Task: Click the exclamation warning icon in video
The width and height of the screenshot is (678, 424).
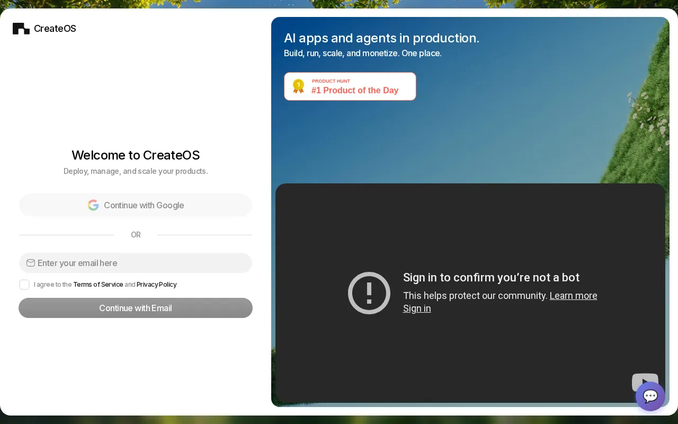Action: point(369,293)
